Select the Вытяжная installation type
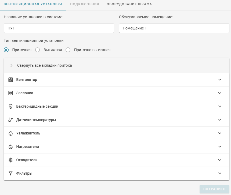 pos(38,50)
